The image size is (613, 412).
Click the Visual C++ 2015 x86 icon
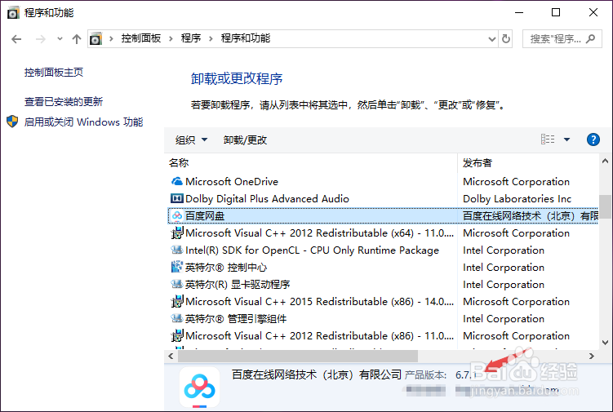pyautogui.click(x=177, y=301)
